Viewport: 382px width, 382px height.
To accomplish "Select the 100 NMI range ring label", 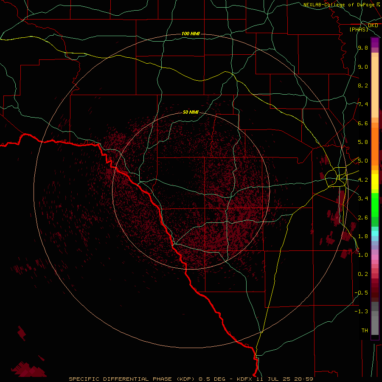I will 191,34.
